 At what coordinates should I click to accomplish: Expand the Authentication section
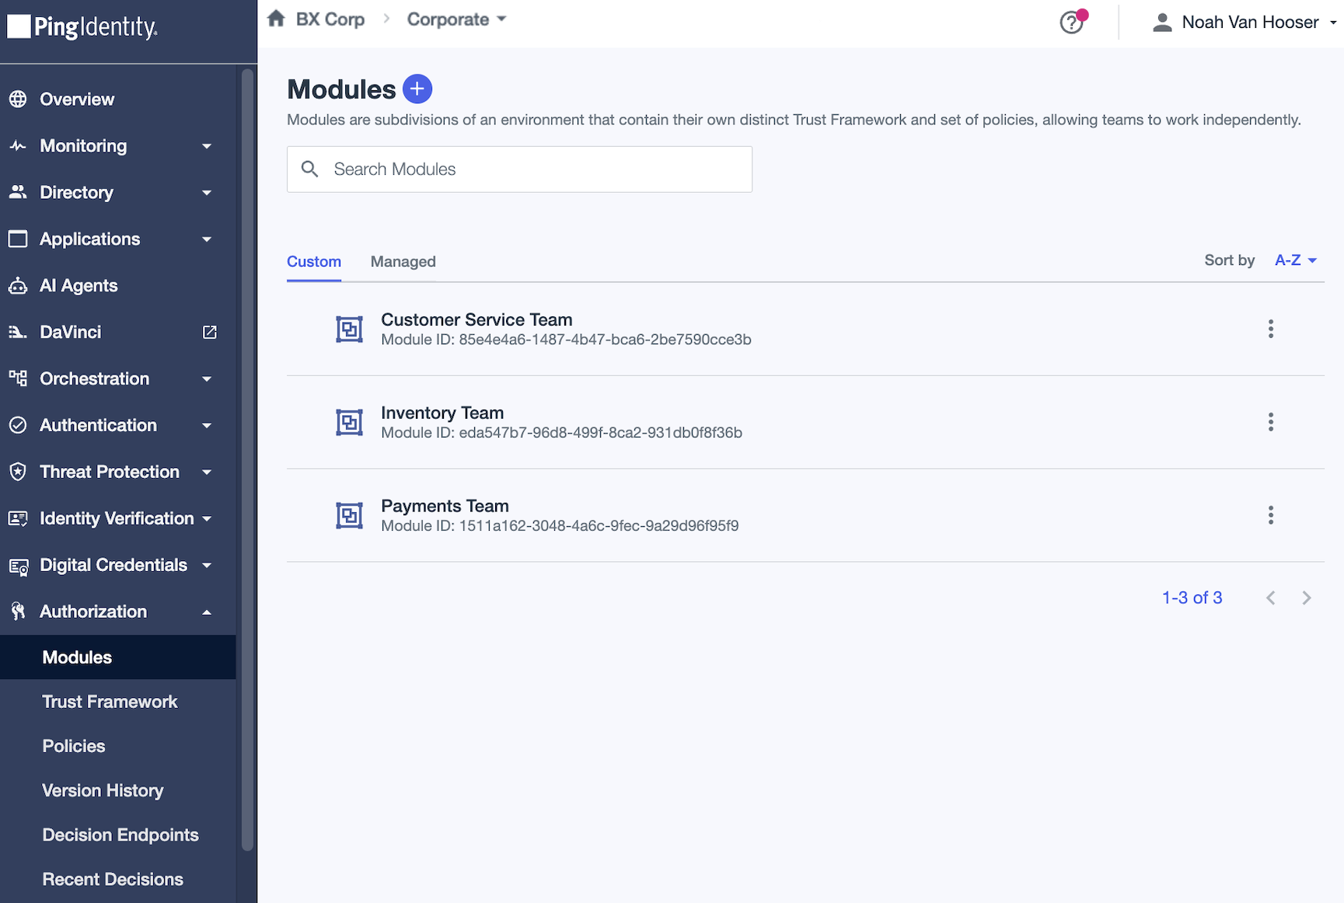118,426
